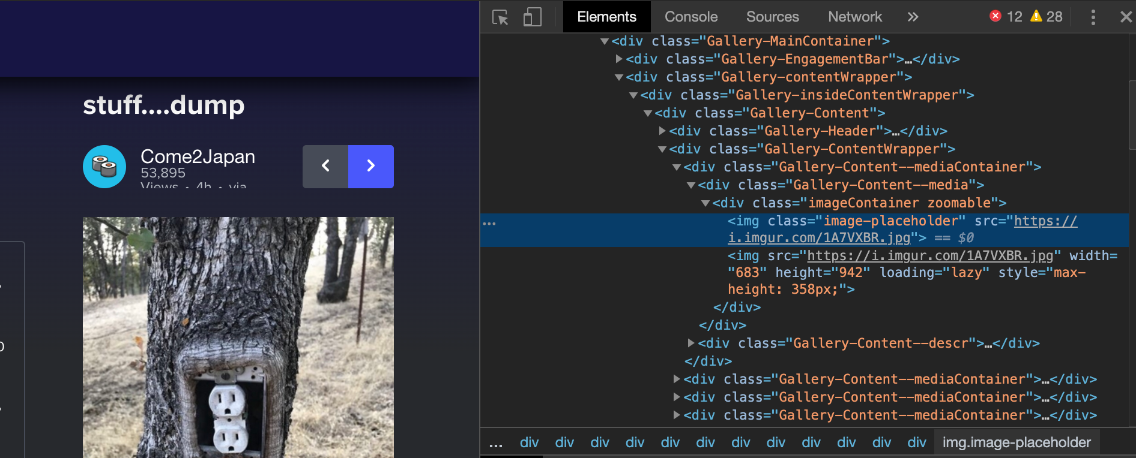Collapse the Gallery-MainContainer node

pos(605,41)
